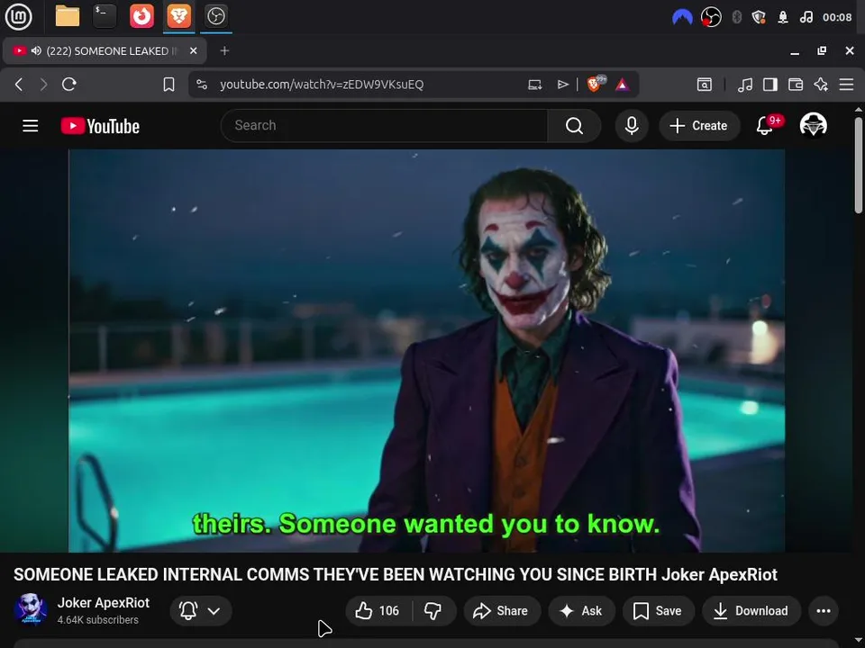This screenshot has width=865, height=648.
Task: Click the Create button
Action: (x=699, y=126)
